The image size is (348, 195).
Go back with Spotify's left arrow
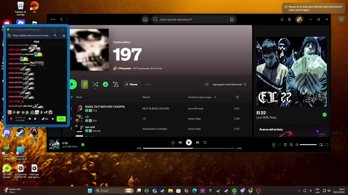(x=61, y=19)
